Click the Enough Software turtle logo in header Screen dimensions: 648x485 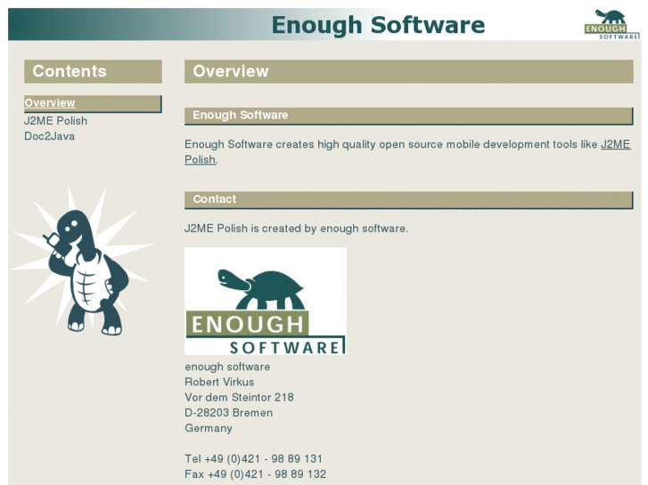[611, 24]
